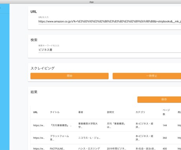Click the URL input field
The image size is (181, 150).
110,21
